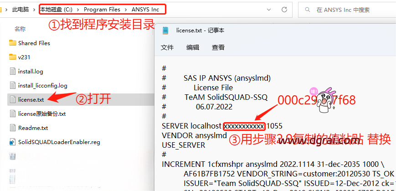Select the license原始备份.txt file icon
Image resolution: width=396 pixels, height=191 pixels.
(x=13, y=114)
